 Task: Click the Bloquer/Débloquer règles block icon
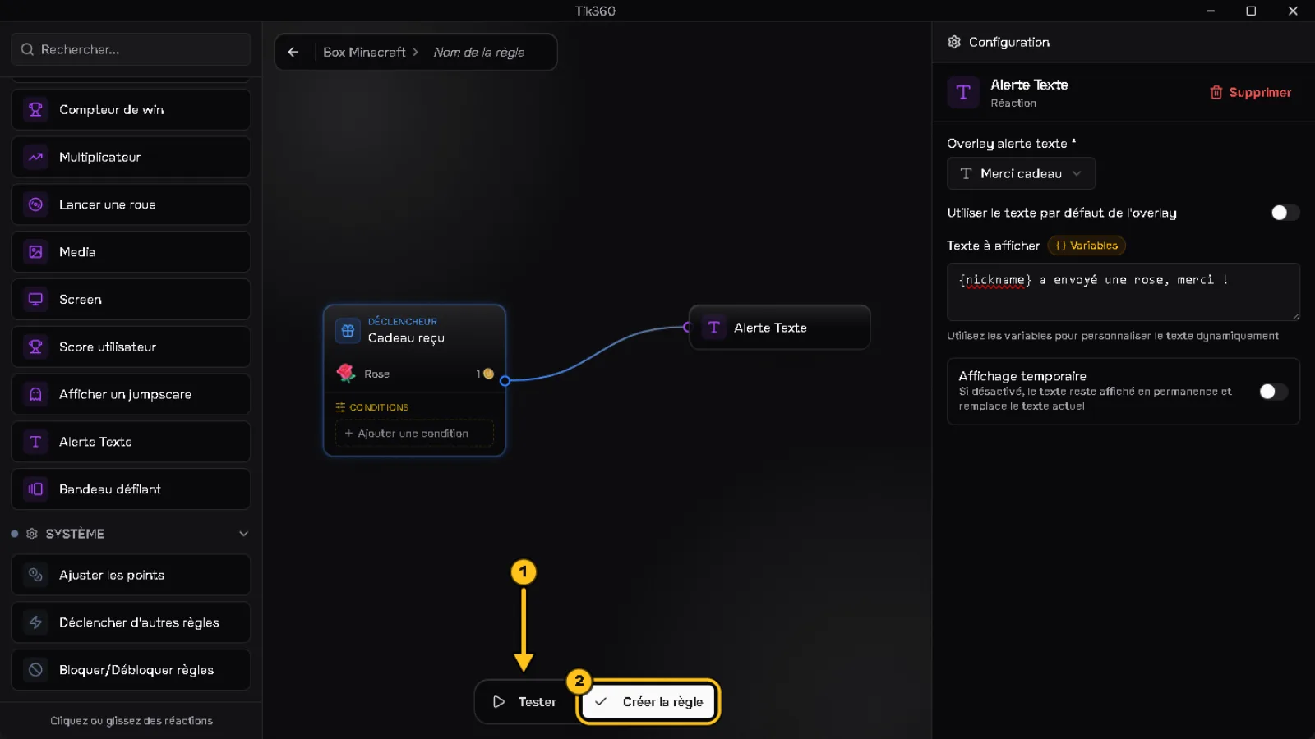(x=35, y=670)
